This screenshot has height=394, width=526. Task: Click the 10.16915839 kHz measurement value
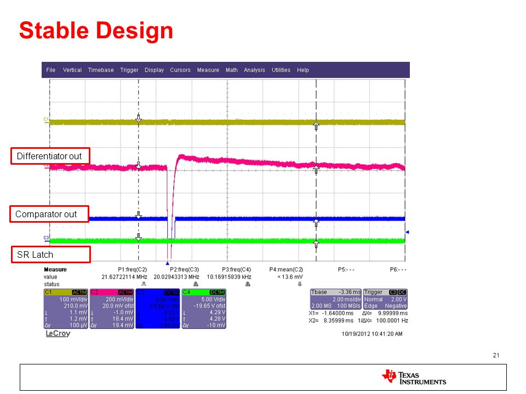[229, 277]
